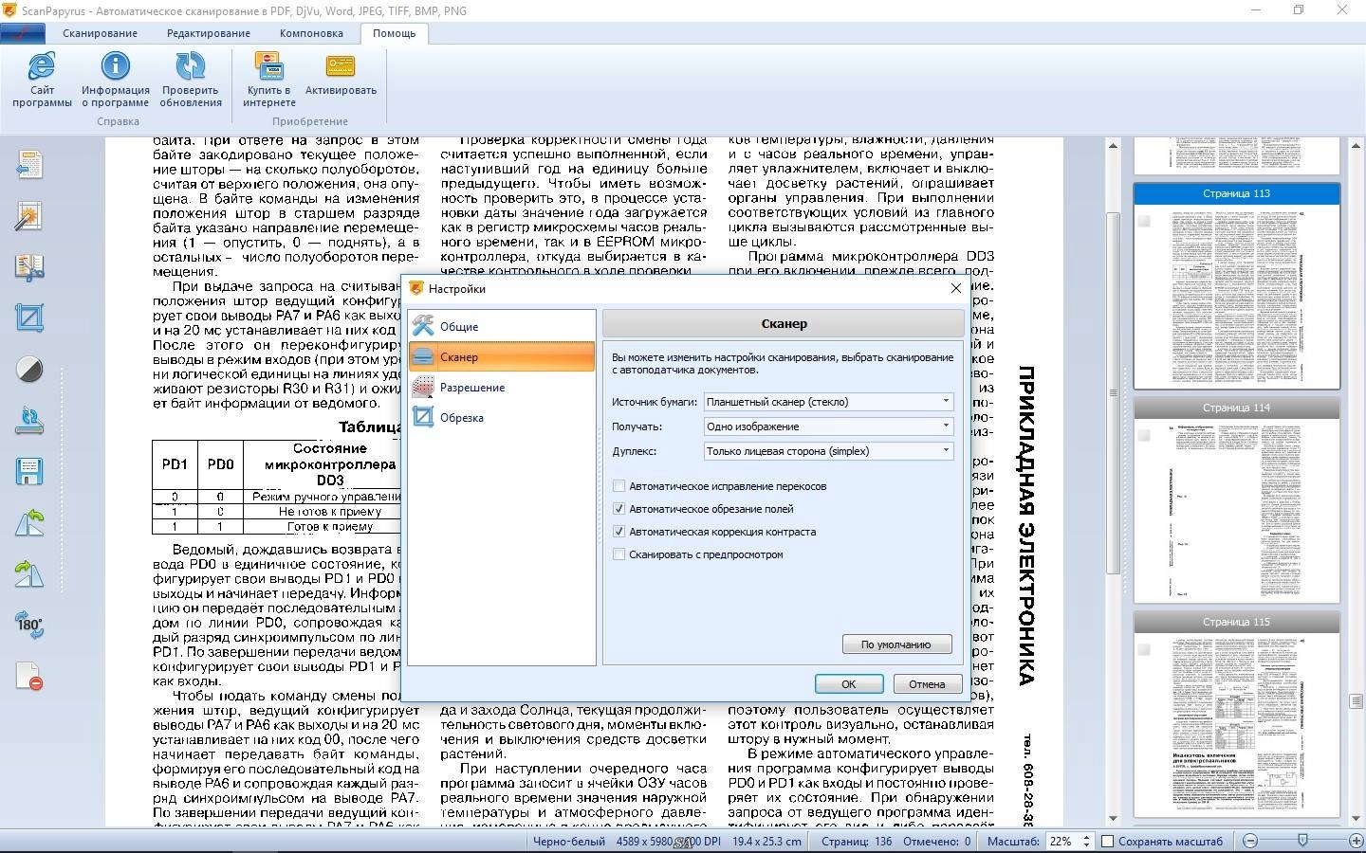The width and height of the screenshot is (1366, 853).
Task: Click the scroll down arrow of document view
Action: (1114, 819)
